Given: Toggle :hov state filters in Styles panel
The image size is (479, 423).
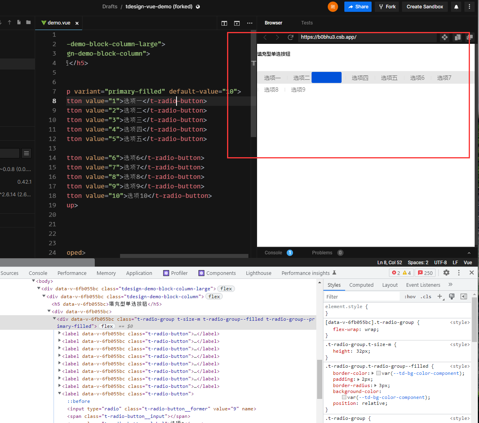Looking at the screenshot, I should click(410, 296).
